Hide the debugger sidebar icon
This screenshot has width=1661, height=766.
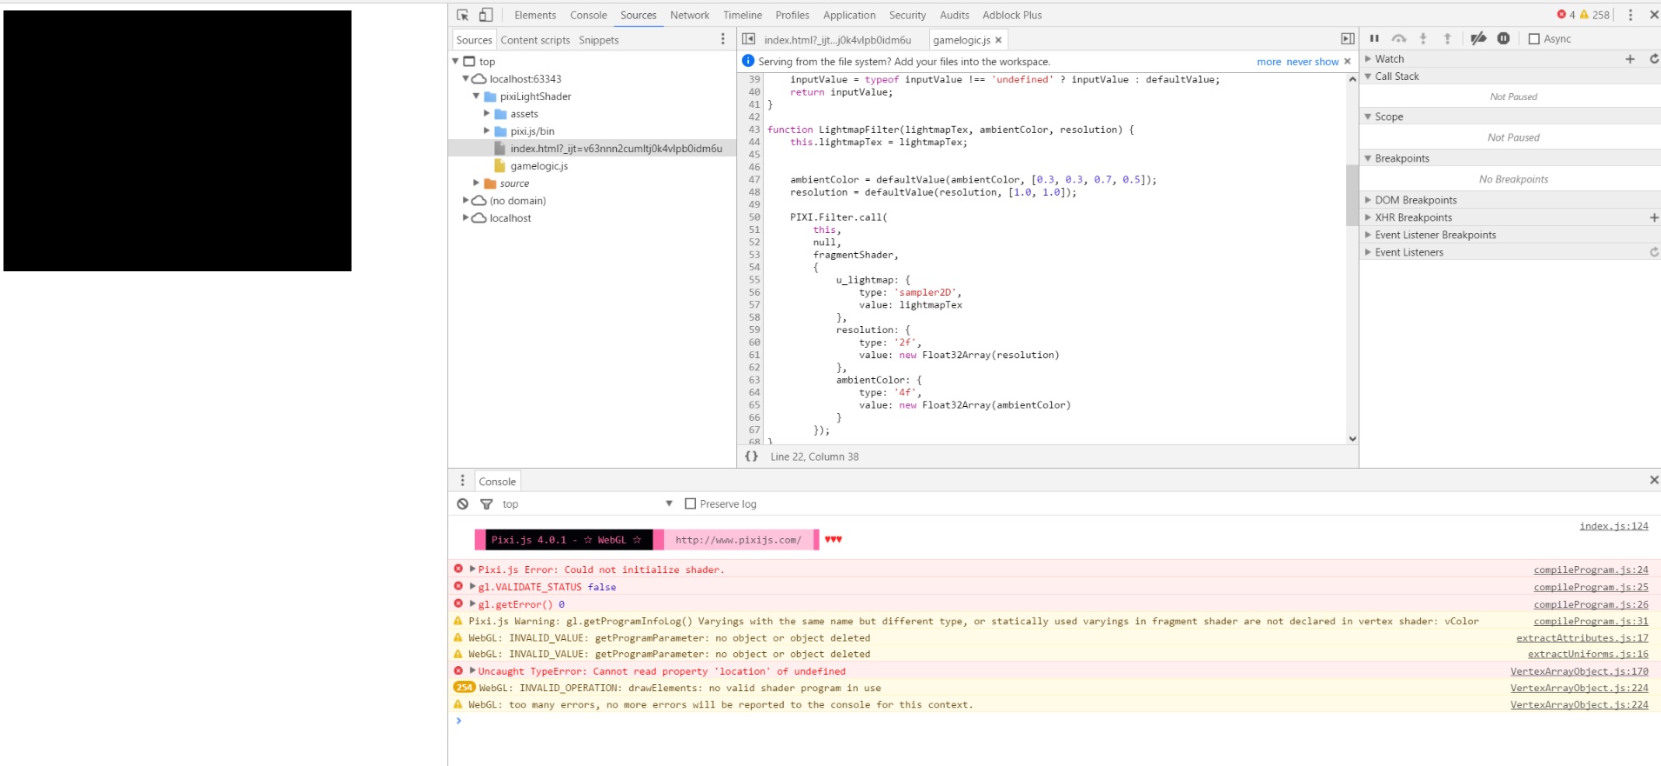[x=1348, y=39]
